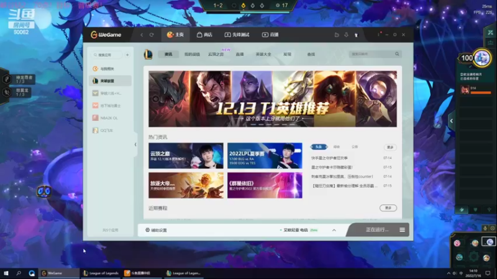Screen dimensions: 497x279
Task: Open the 英雄大全 tab
Action: coord(263,55)
